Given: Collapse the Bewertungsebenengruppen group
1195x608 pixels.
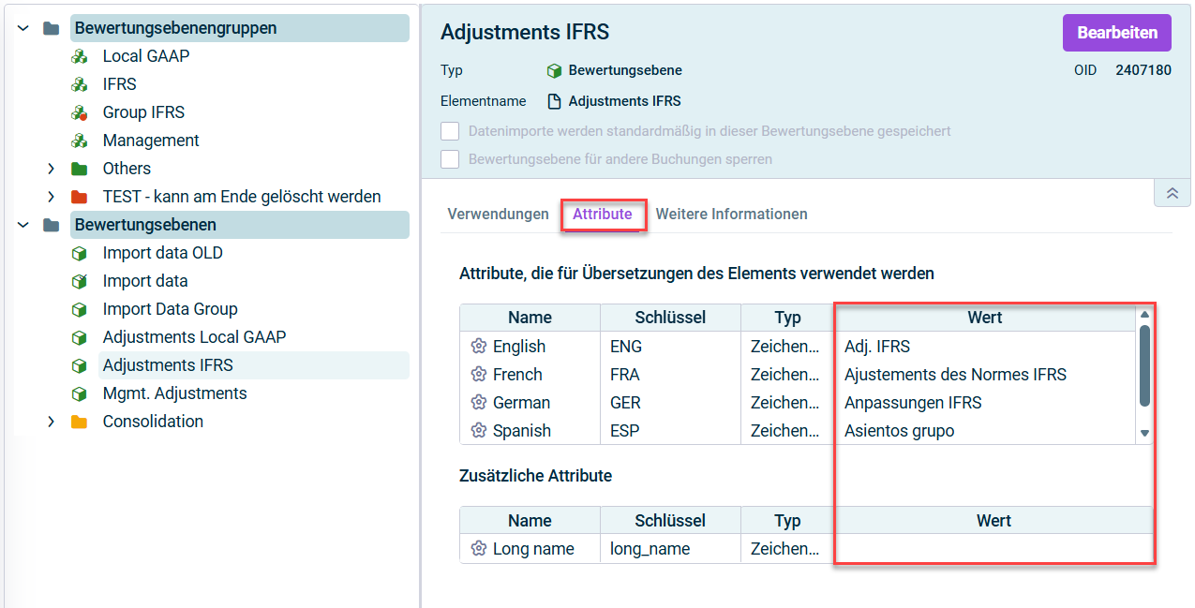Looking at the screenshot, I should click(x=22, y=27).
